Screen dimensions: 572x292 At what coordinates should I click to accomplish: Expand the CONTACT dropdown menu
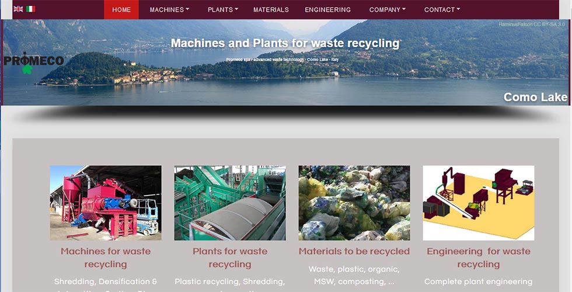click(x=442, y=10)
